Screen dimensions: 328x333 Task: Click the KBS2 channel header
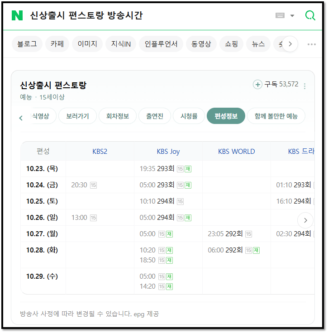(100, 152)
